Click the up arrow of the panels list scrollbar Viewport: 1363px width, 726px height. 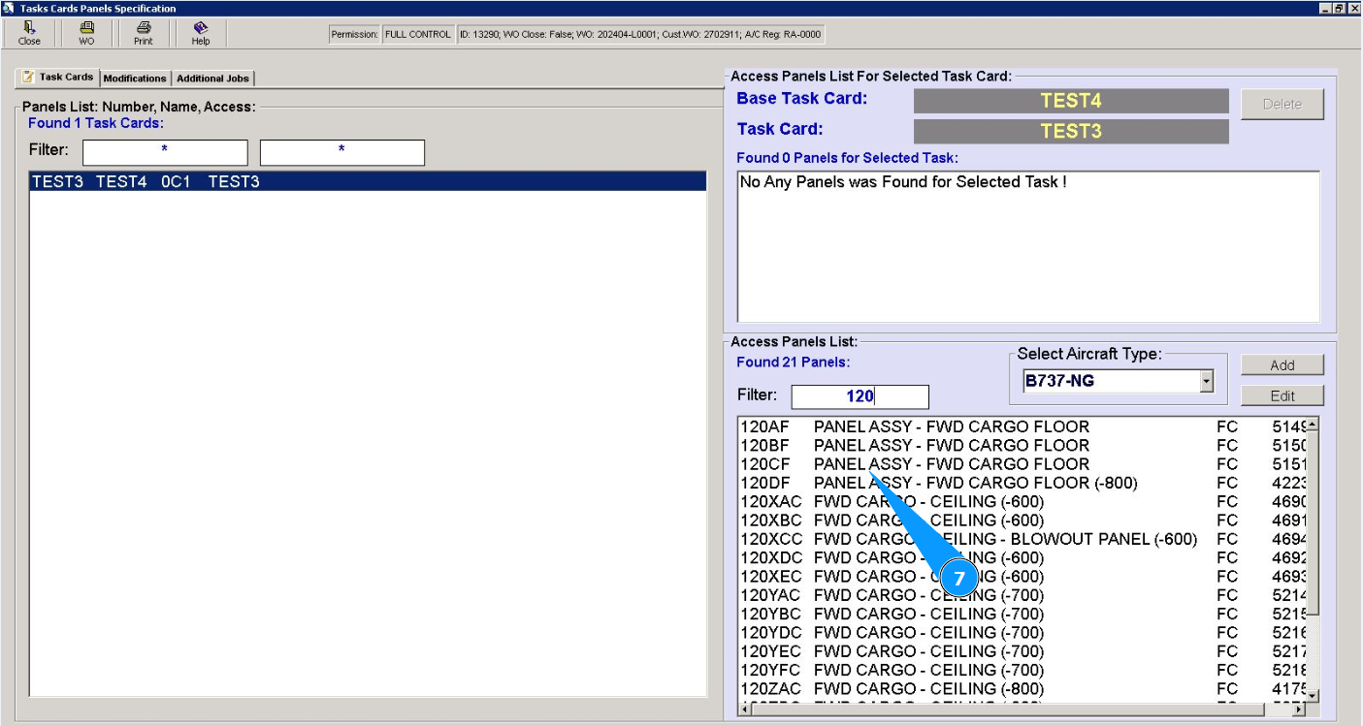click(1313, 425)
